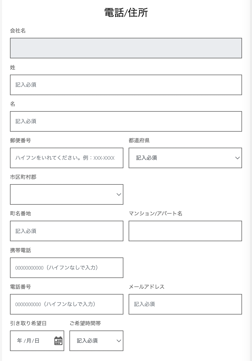Focus the 名 text field
This screenshot has width=252, height=361.
pos(126,121)
